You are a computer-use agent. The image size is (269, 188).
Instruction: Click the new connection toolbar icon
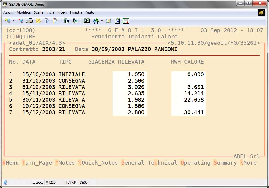8,21
